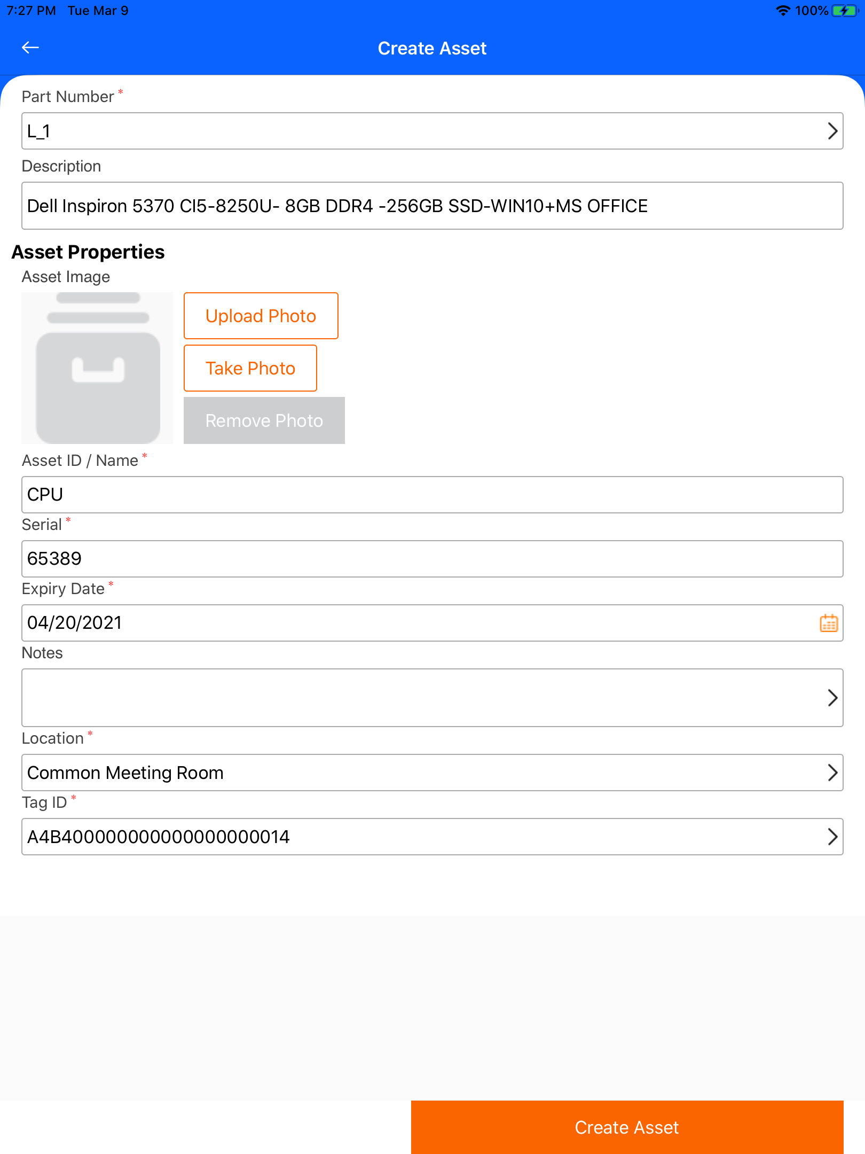Tap the back arrow icon

coord(30,48)
